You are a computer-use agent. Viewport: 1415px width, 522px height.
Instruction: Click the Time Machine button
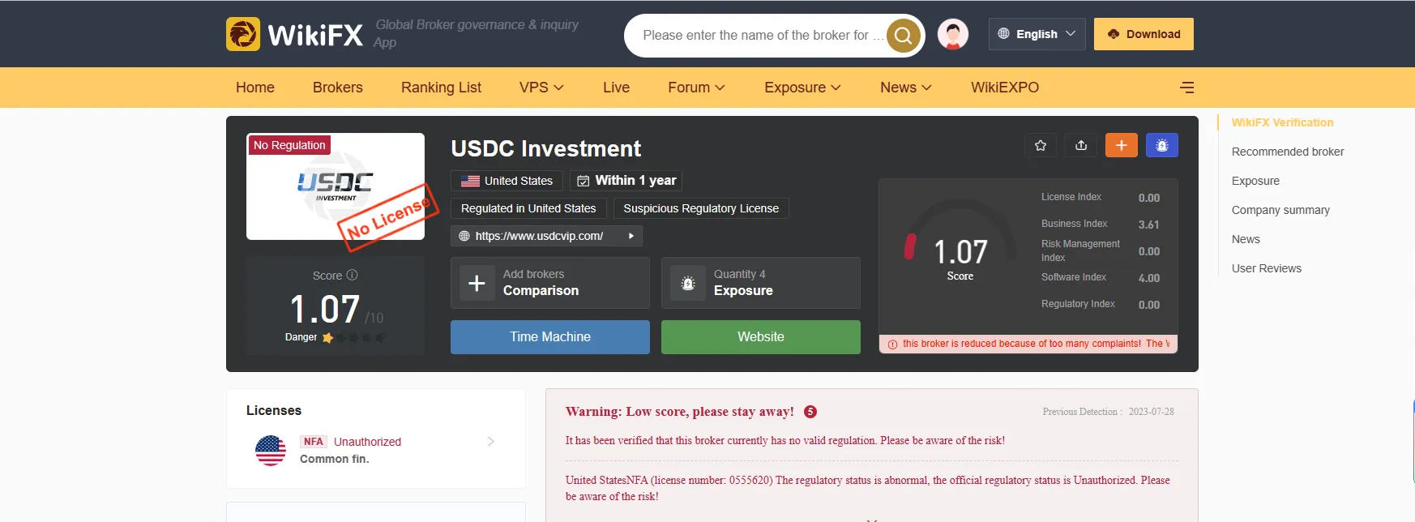point(550,337)
